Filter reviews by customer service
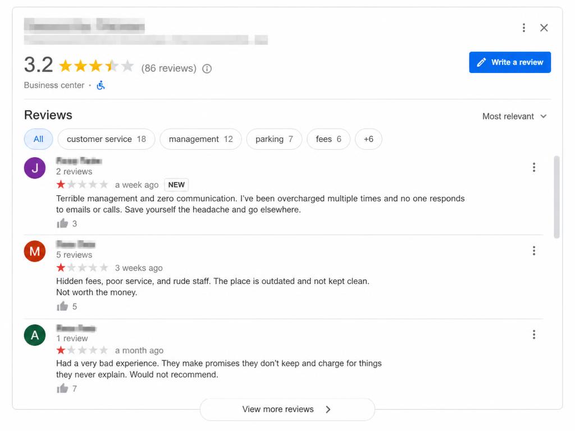Viewport: 575px width, 431px height. (106, 139)
